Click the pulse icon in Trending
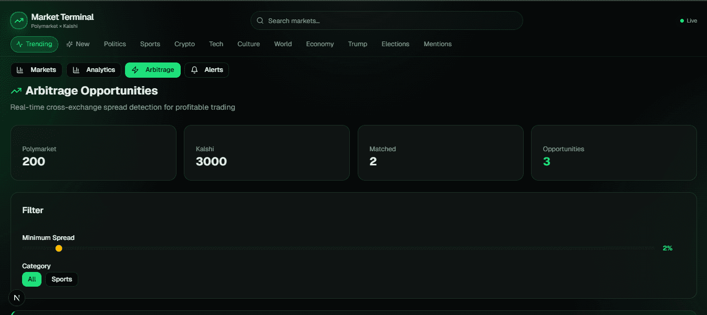 click(x=19, y=44)
